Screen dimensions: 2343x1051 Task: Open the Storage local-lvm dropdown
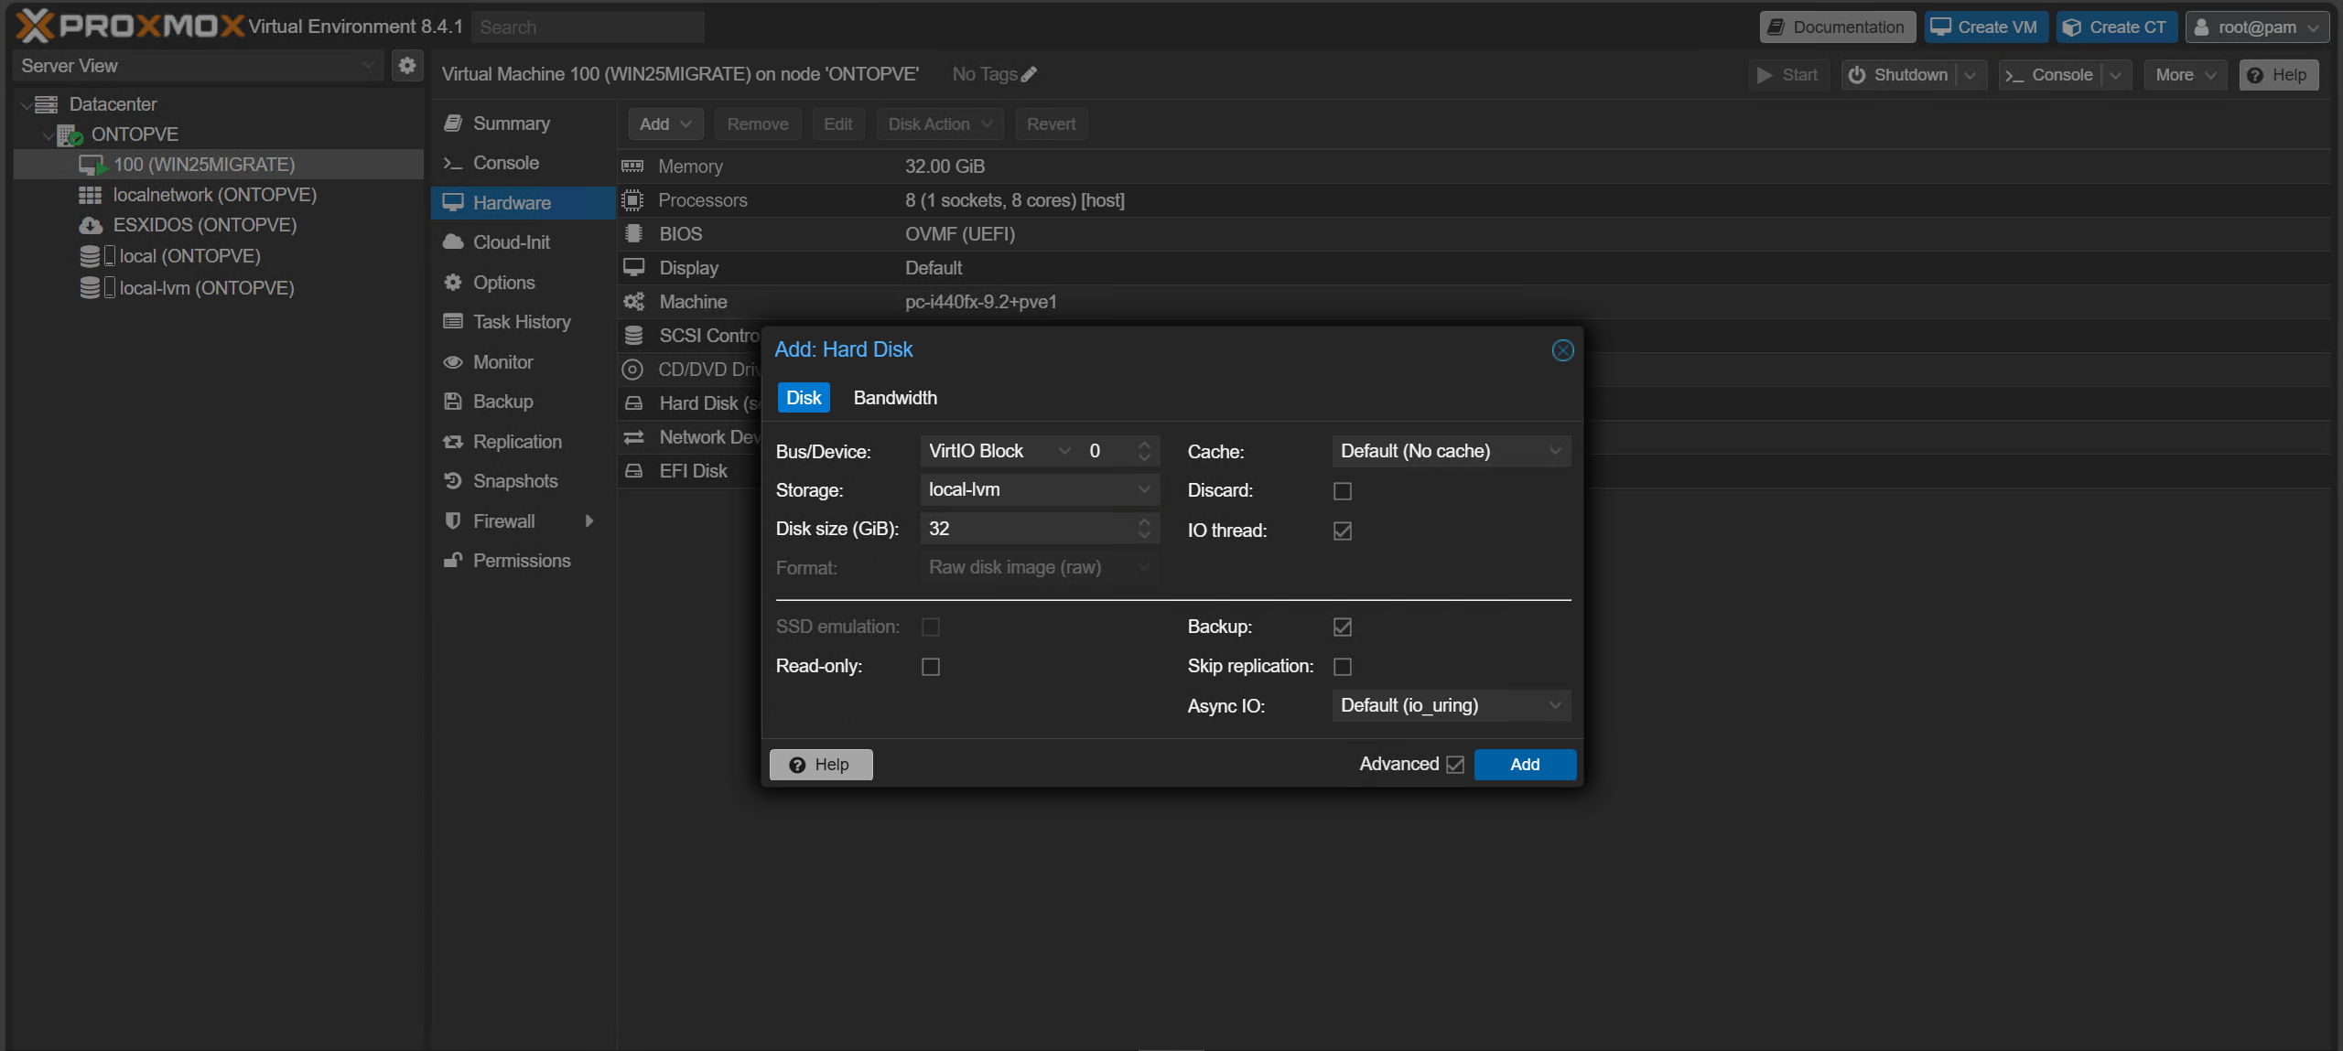[x=1144, y=489]
